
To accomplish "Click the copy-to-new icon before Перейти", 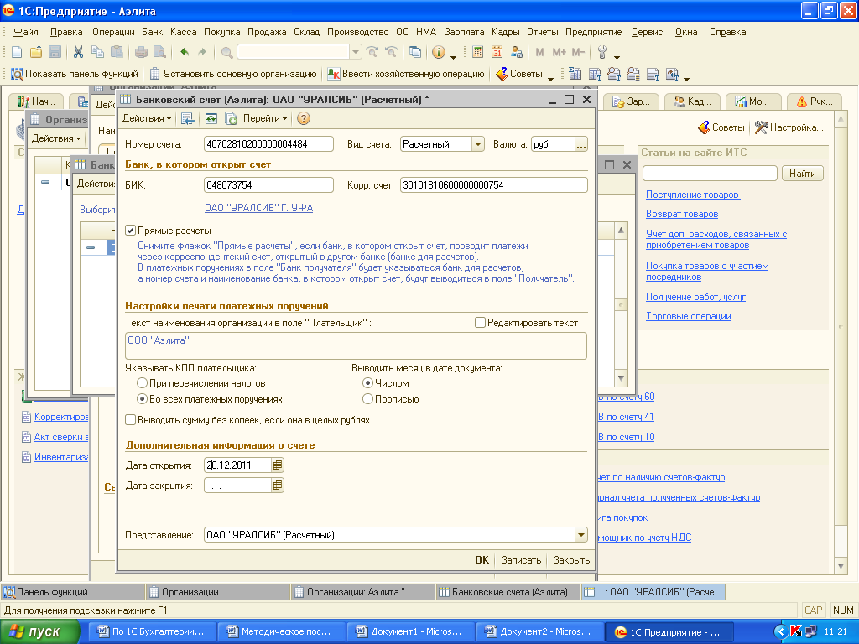I will pyautogui.click(x=231, y=118).
